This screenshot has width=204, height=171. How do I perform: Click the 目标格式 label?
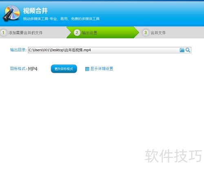[19, 69]
